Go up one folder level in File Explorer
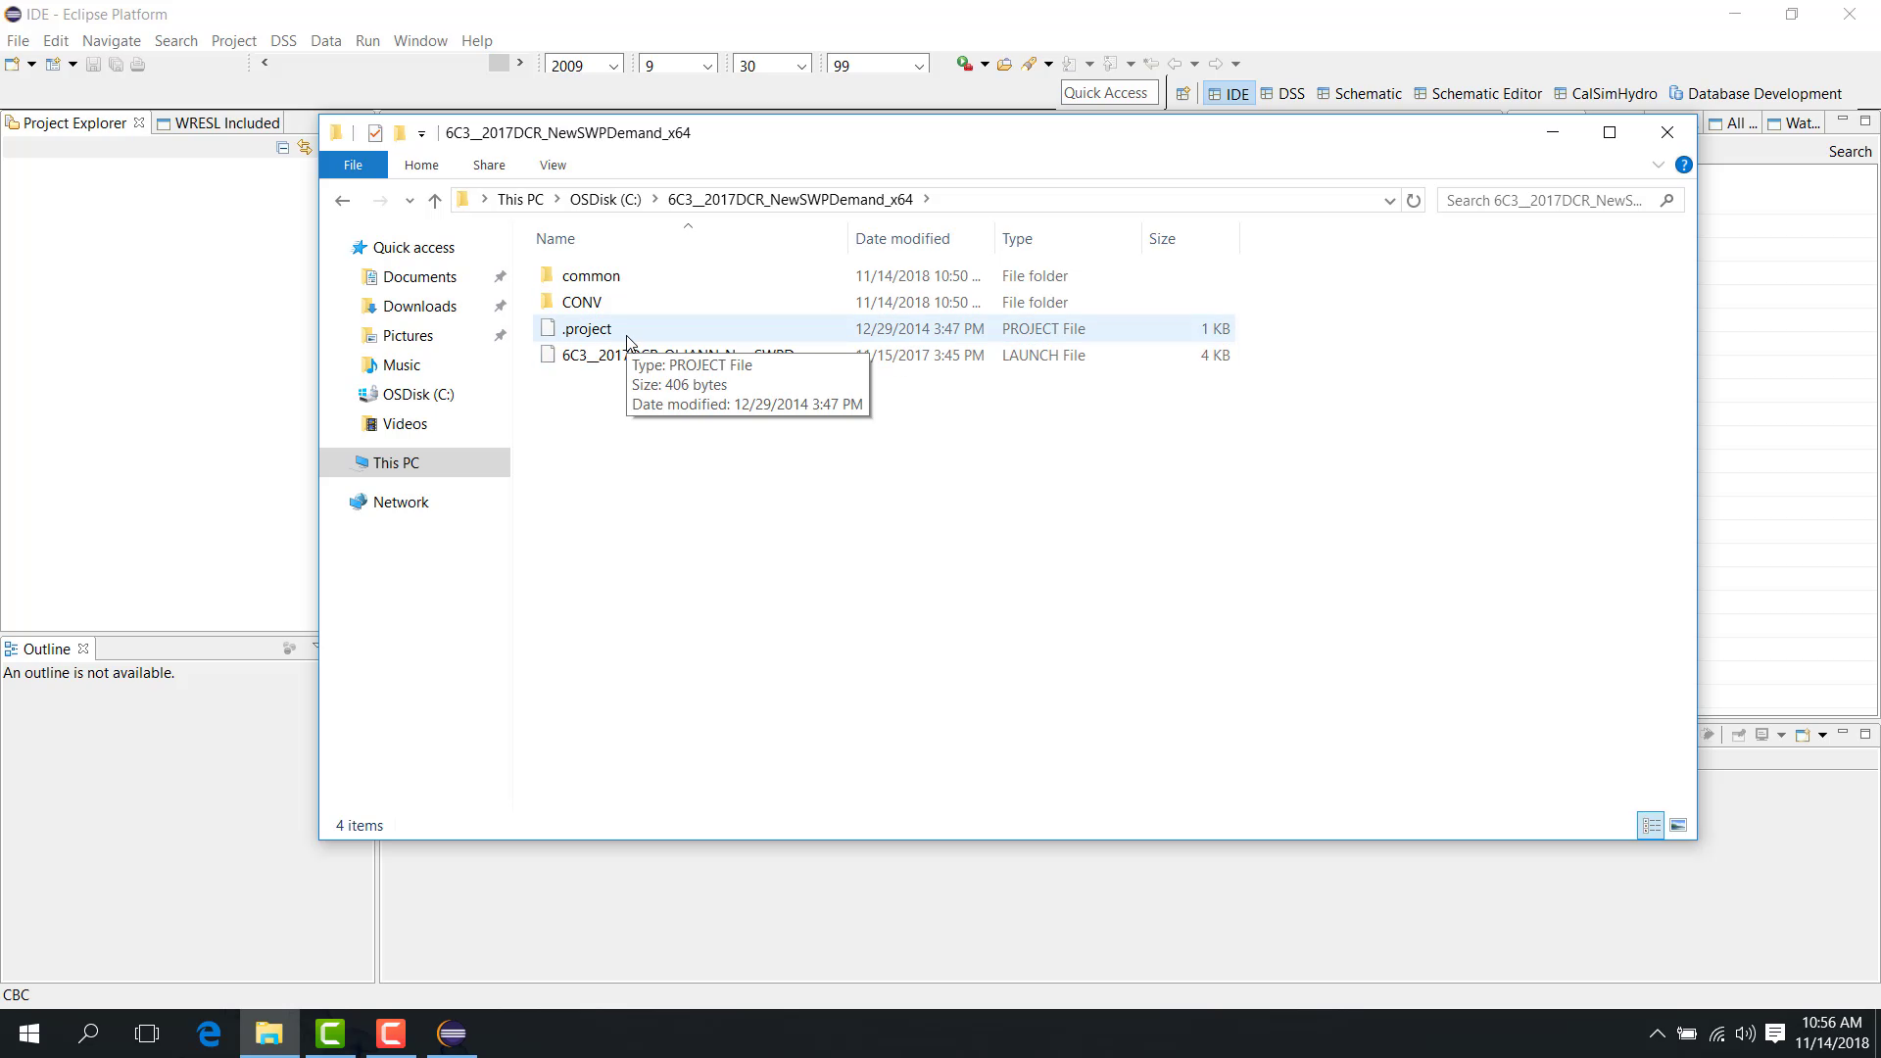The height and width of the screenshot is (1058, 1881). [x=435, y=201]
